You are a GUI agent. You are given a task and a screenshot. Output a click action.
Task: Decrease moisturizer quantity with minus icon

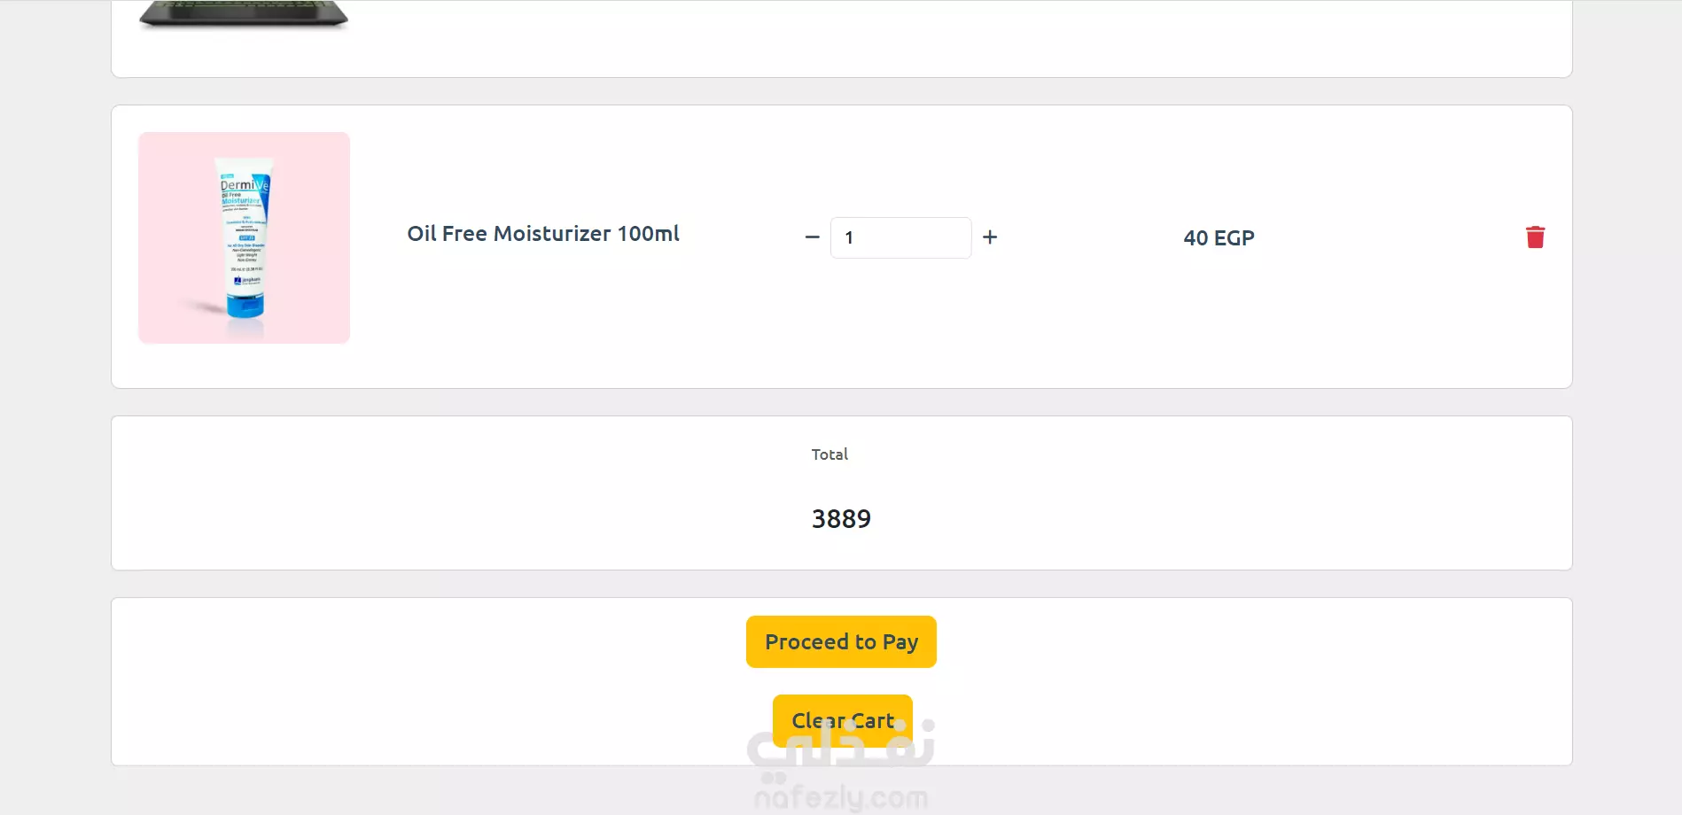(x=812, y=237)
